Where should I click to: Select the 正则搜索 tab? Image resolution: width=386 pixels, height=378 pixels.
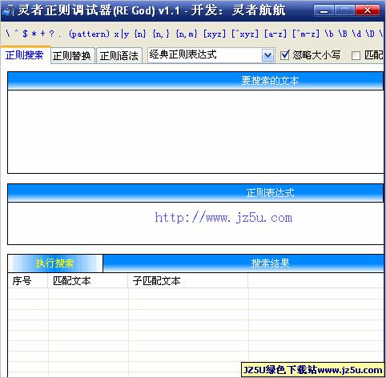click(25, 55)
